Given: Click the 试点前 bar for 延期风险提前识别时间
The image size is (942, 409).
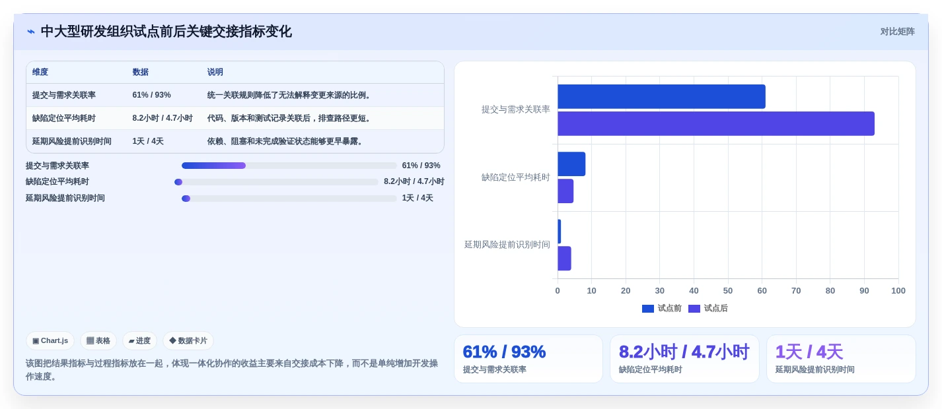Looking at the screenshot, I should [x=560, y=232].
